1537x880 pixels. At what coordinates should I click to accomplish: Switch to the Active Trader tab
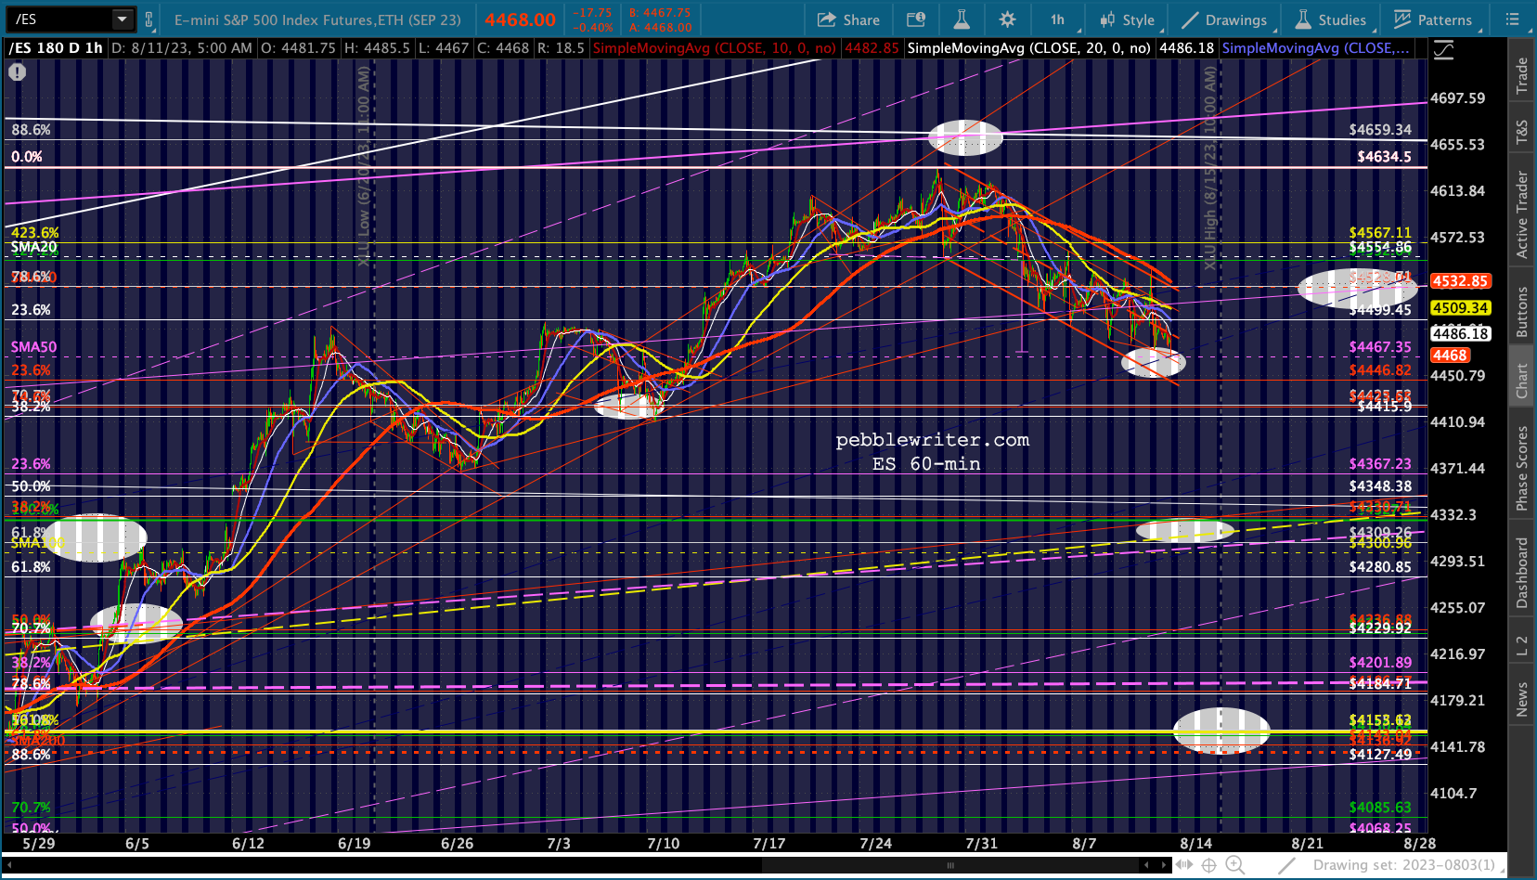pyautogui.click(x=1522, y=214)
